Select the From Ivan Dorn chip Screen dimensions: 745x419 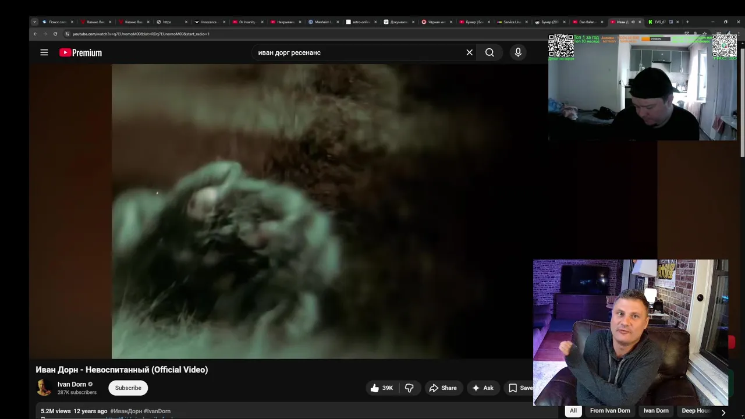click(610, 411)
